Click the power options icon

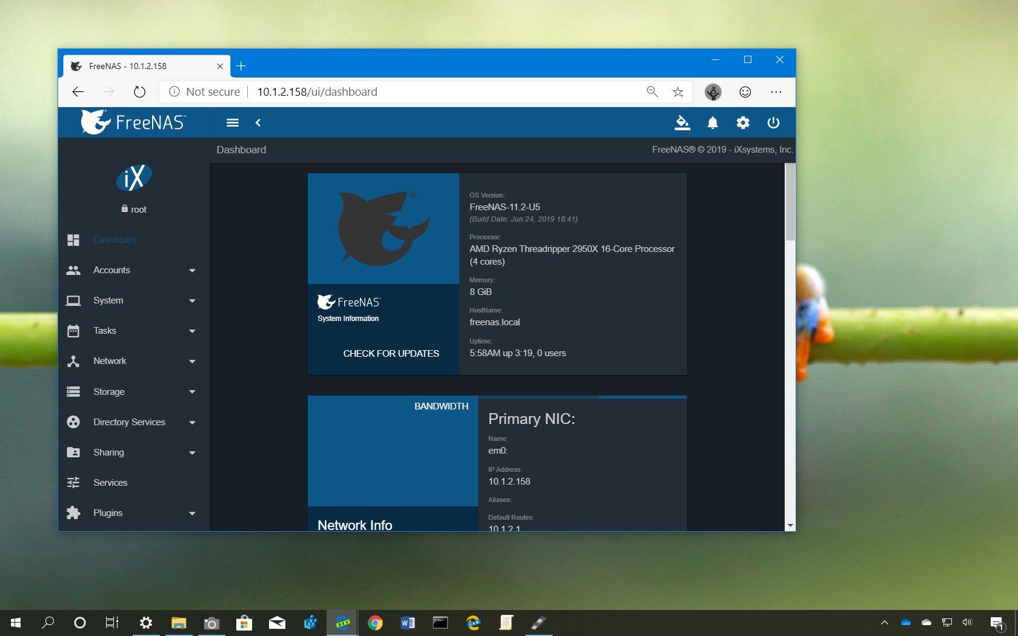coord(773,123)
